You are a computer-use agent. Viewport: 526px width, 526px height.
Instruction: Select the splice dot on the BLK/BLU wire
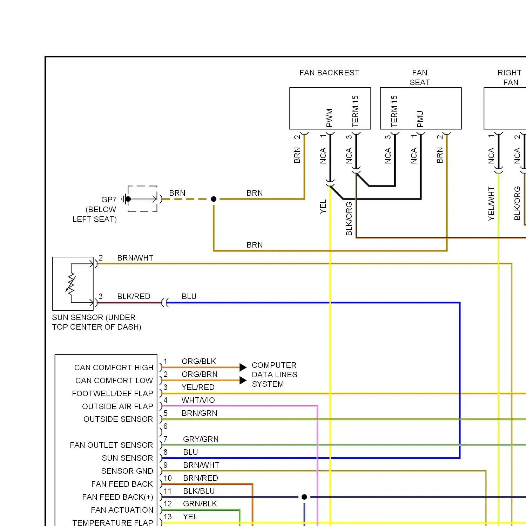pos(304,497)
